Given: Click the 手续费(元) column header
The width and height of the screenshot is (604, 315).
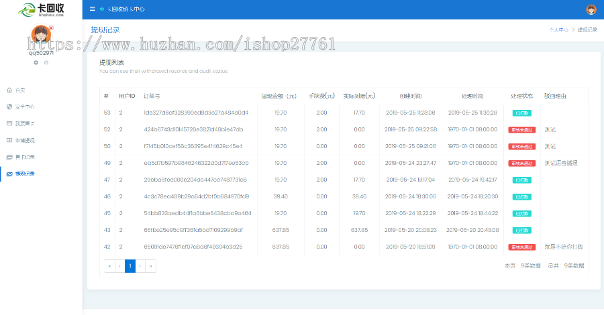Looking at the screenshot, I should click(x=321, y=96).
